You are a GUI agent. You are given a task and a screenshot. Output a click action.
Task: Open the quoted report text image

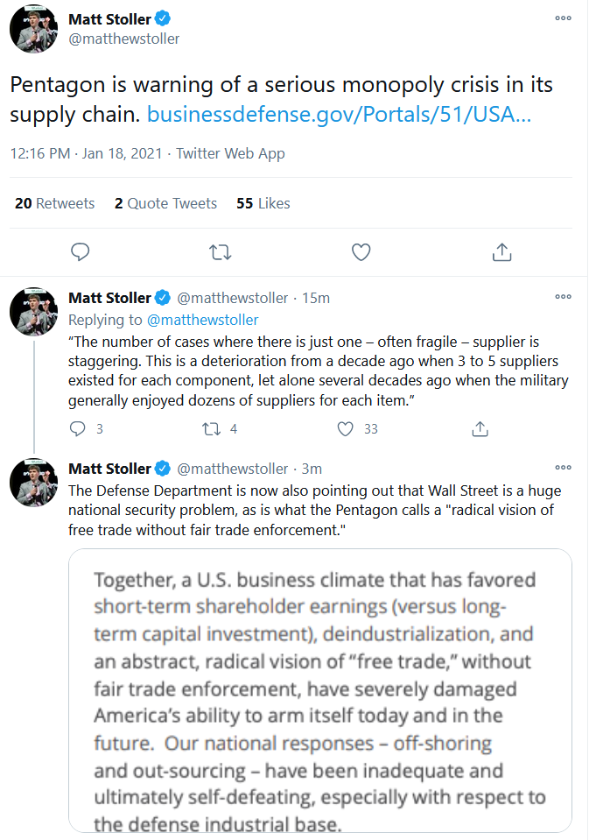(x=320, y=690)
